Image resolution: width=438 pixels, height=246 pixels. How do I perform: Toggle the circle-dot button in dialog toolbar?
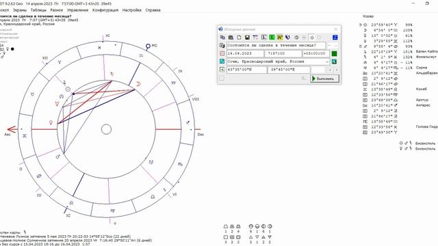(x=312, y=38)
